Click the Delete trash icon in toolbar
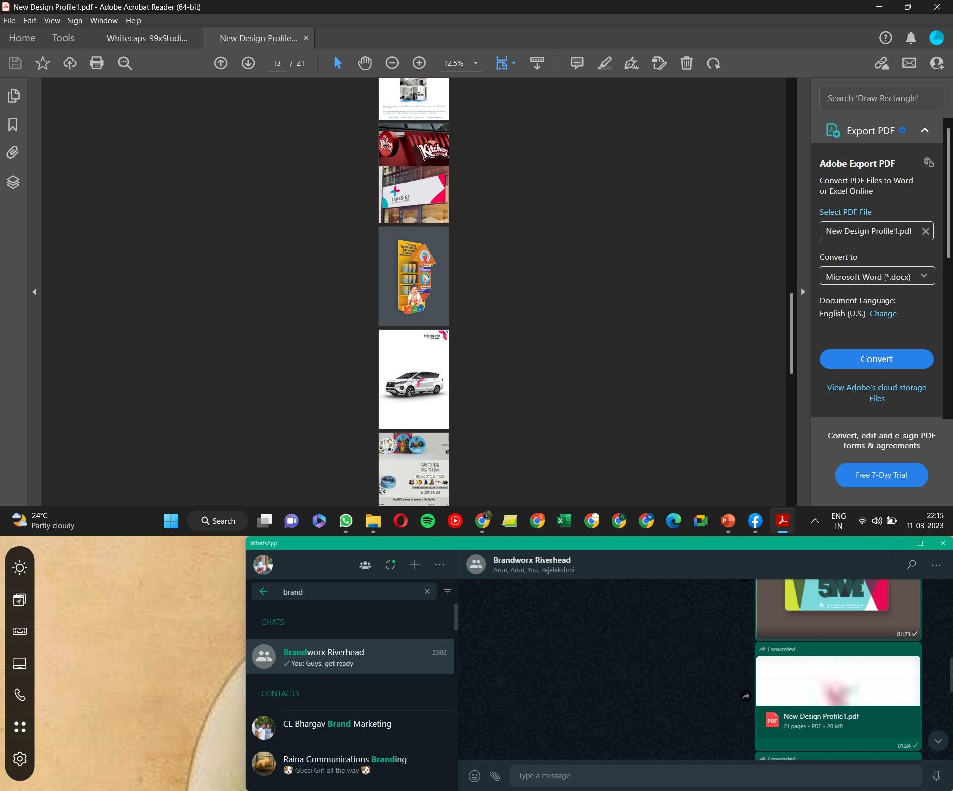Screen dimensions: 953x791 point(686,63)
